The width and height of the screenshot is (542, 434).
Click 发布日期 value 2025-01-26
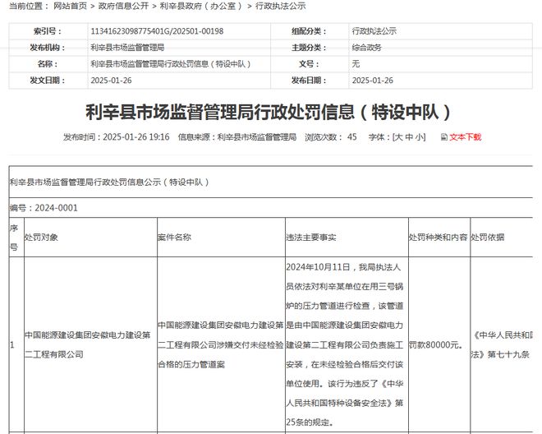372,81
